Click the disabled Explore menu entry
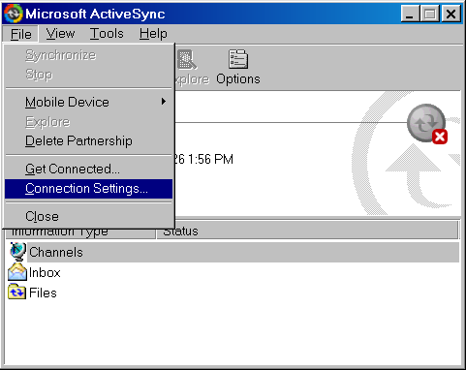 (88, 122)
